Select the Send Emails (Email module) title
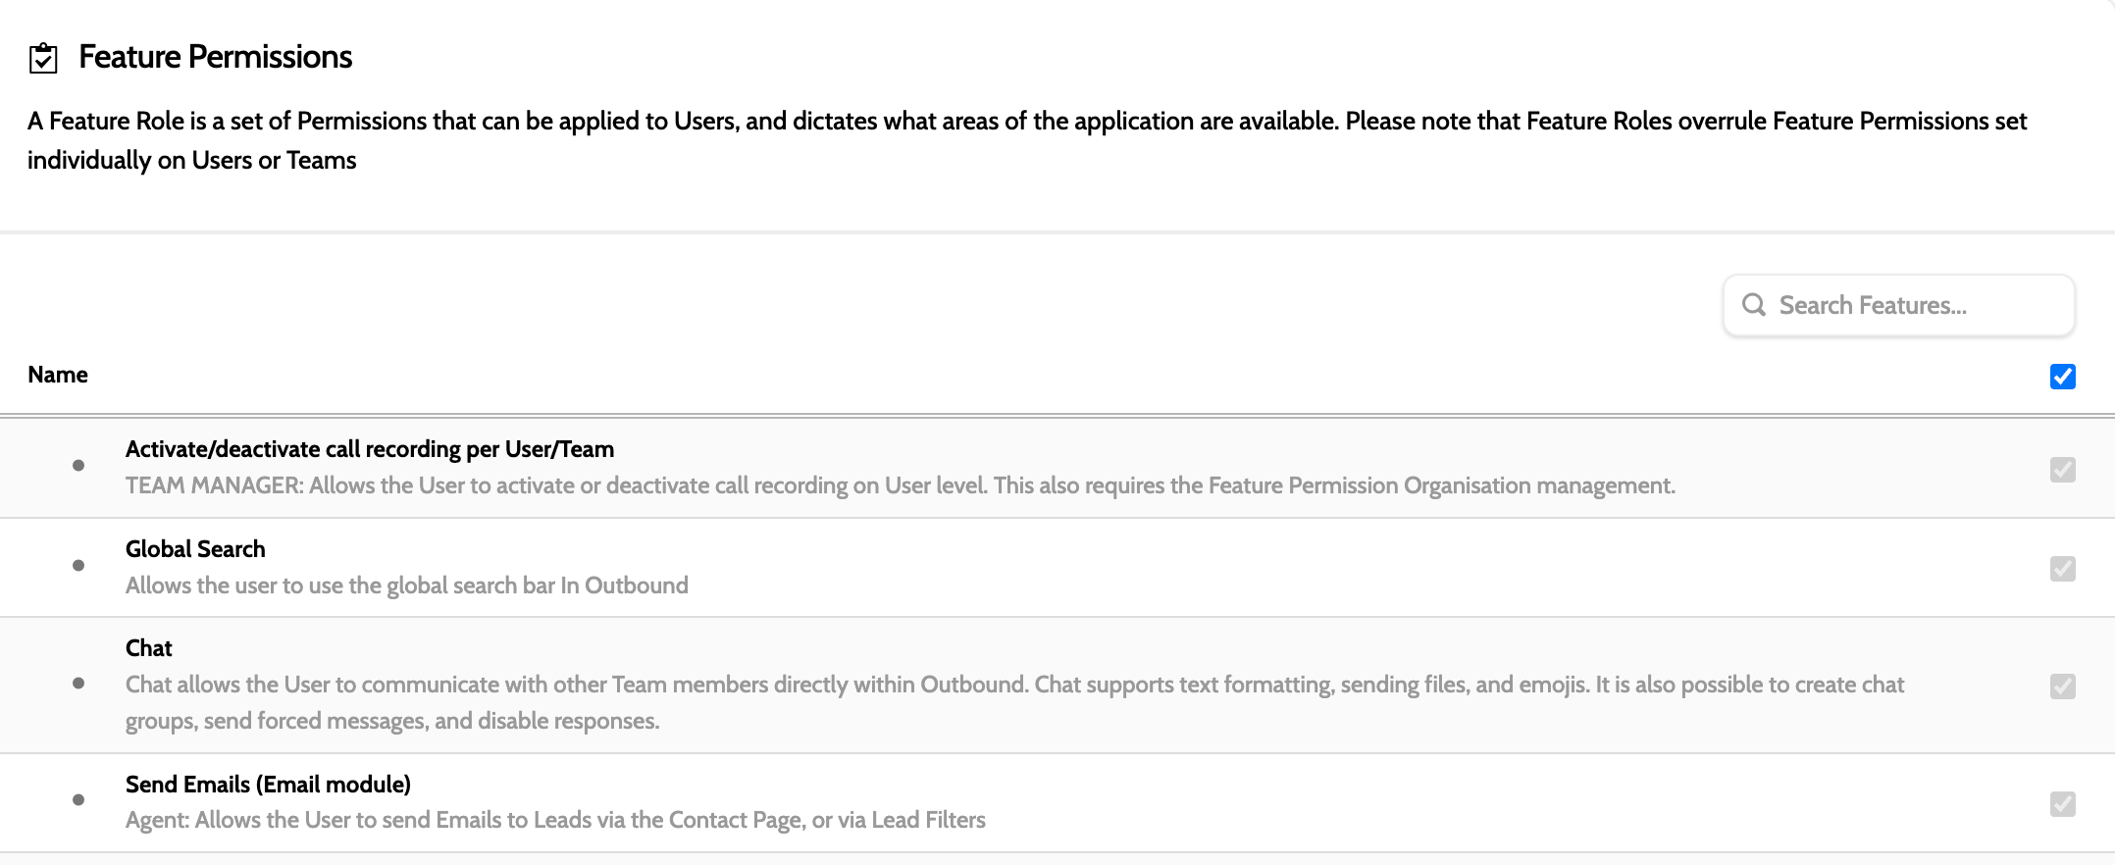The height and width of the screenshot is (865, 2115). tap(268, 785)
